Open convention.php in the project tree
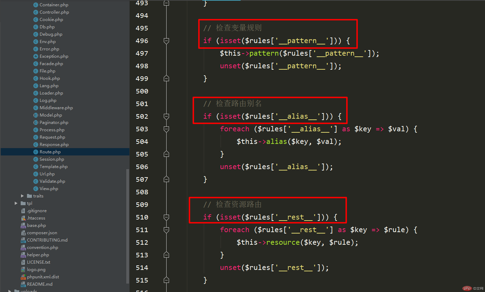 click(42, 248)
